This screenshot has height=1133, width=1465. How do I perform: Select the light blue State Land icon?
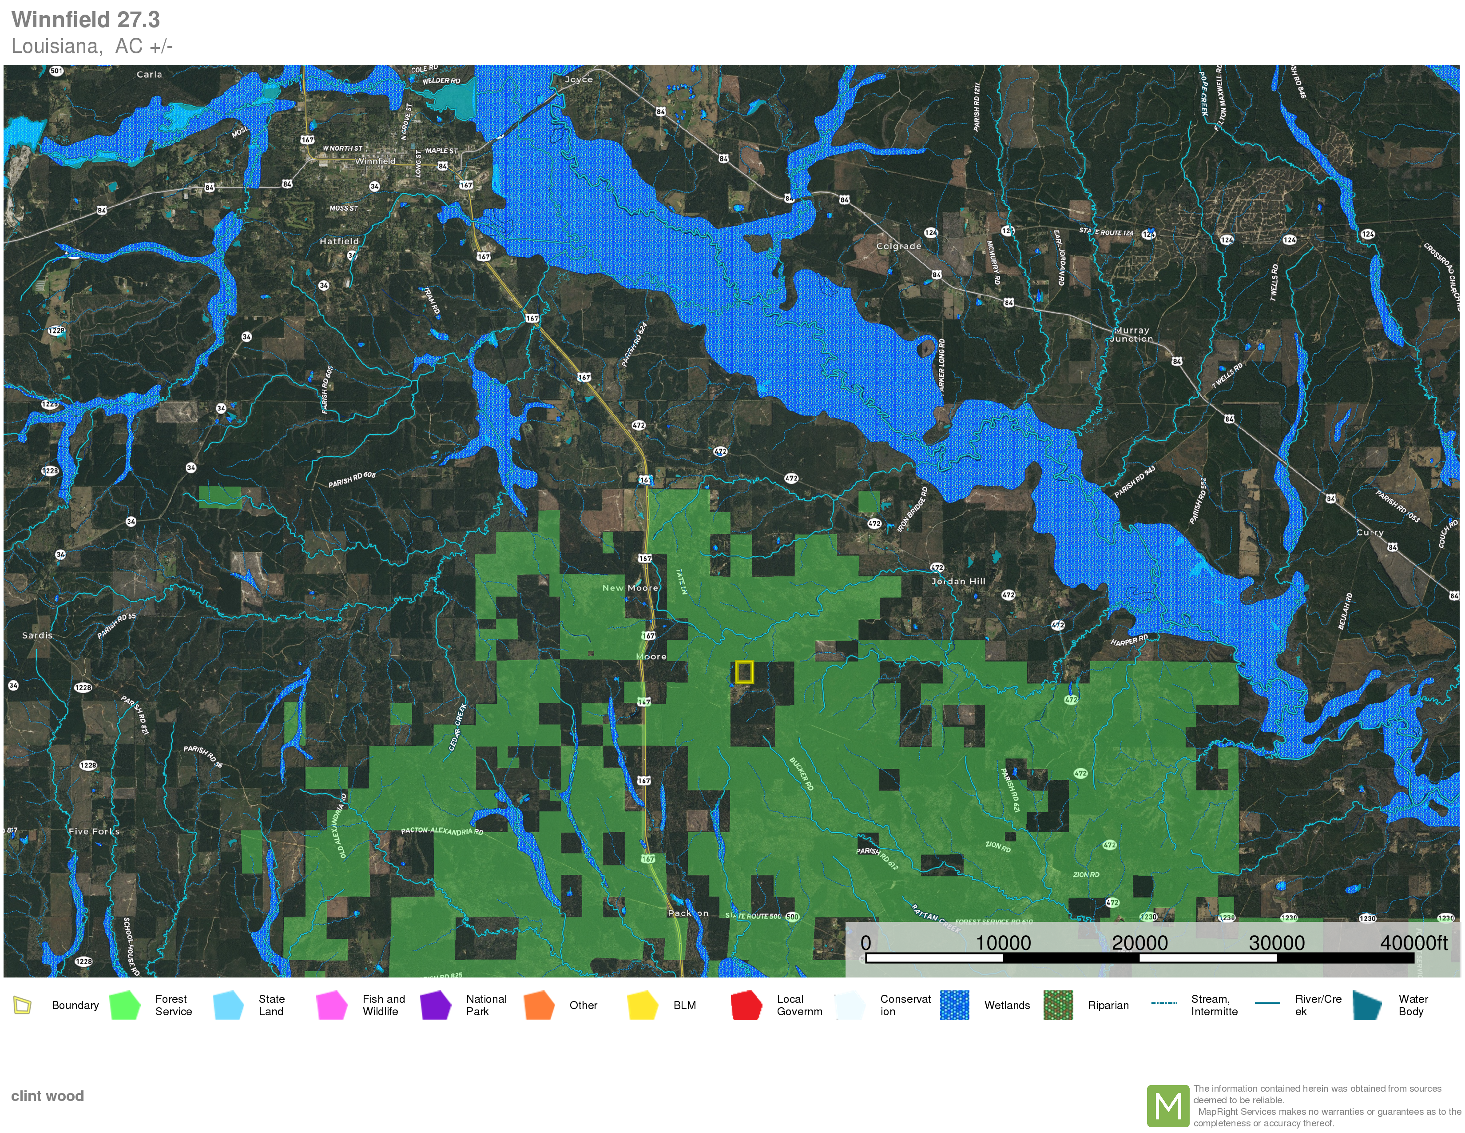tap(228, 1005)
